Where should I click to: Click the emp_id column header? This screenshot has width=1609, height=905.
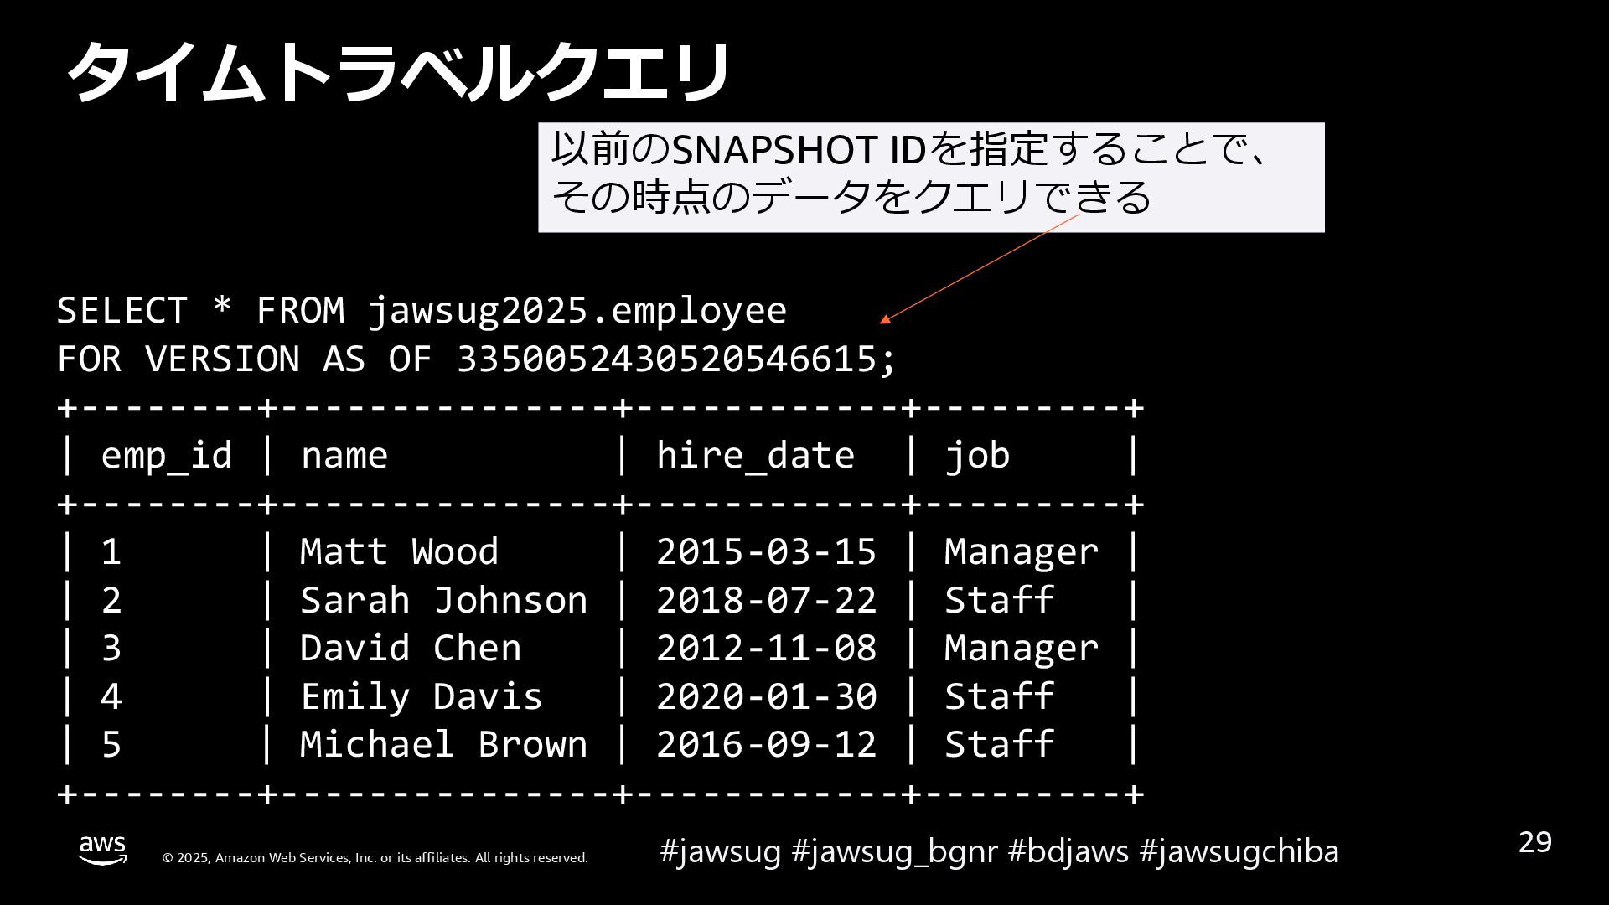[166, 456]
